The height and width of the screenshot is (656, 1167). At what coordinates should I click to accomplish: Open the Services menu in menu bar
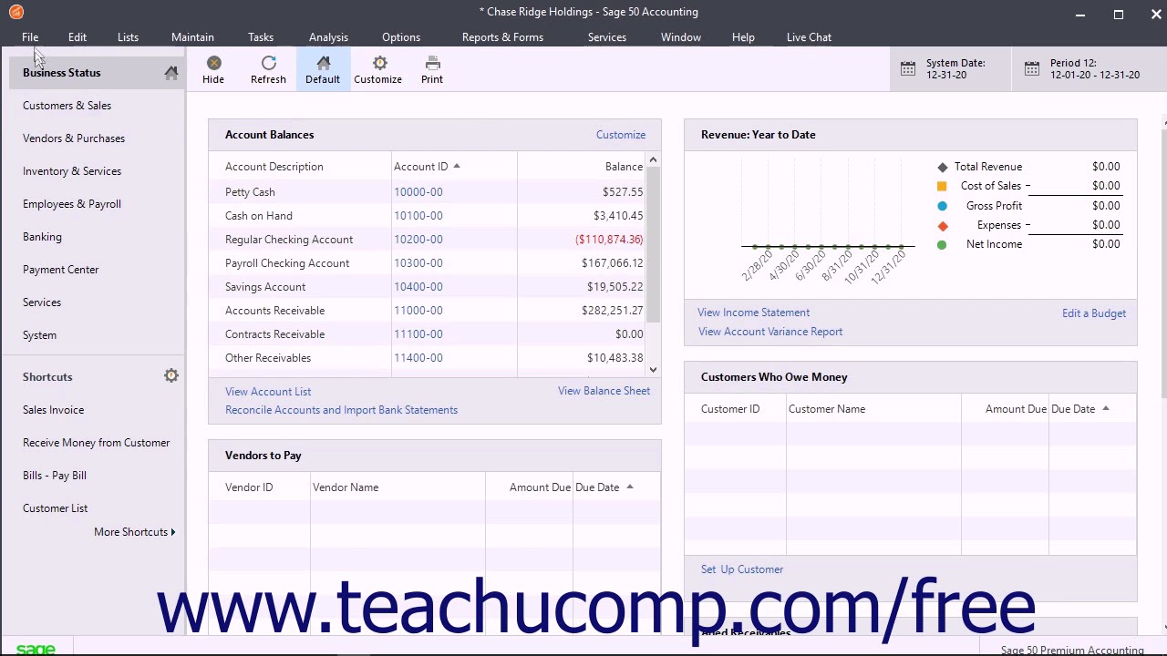click(607, 37)
